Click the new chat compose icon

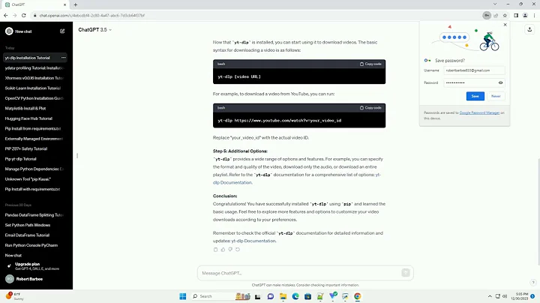point(62,31)
